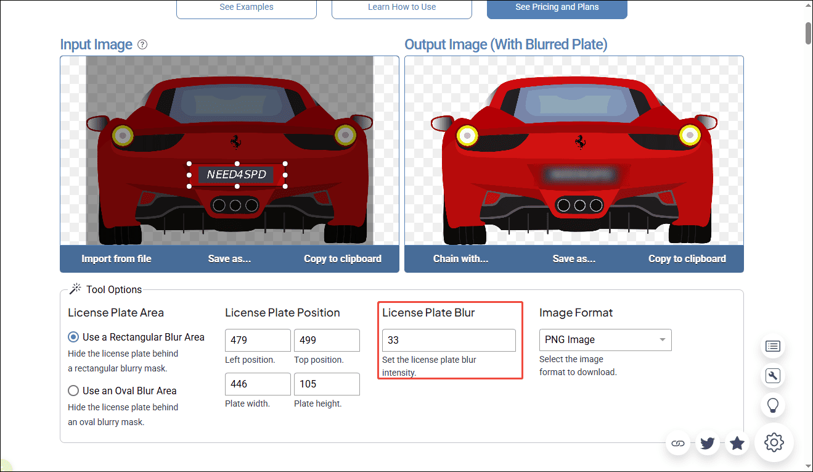813x472 pixels.
Task: Expand the Chain with... options
Action: [x=460, y=259]
